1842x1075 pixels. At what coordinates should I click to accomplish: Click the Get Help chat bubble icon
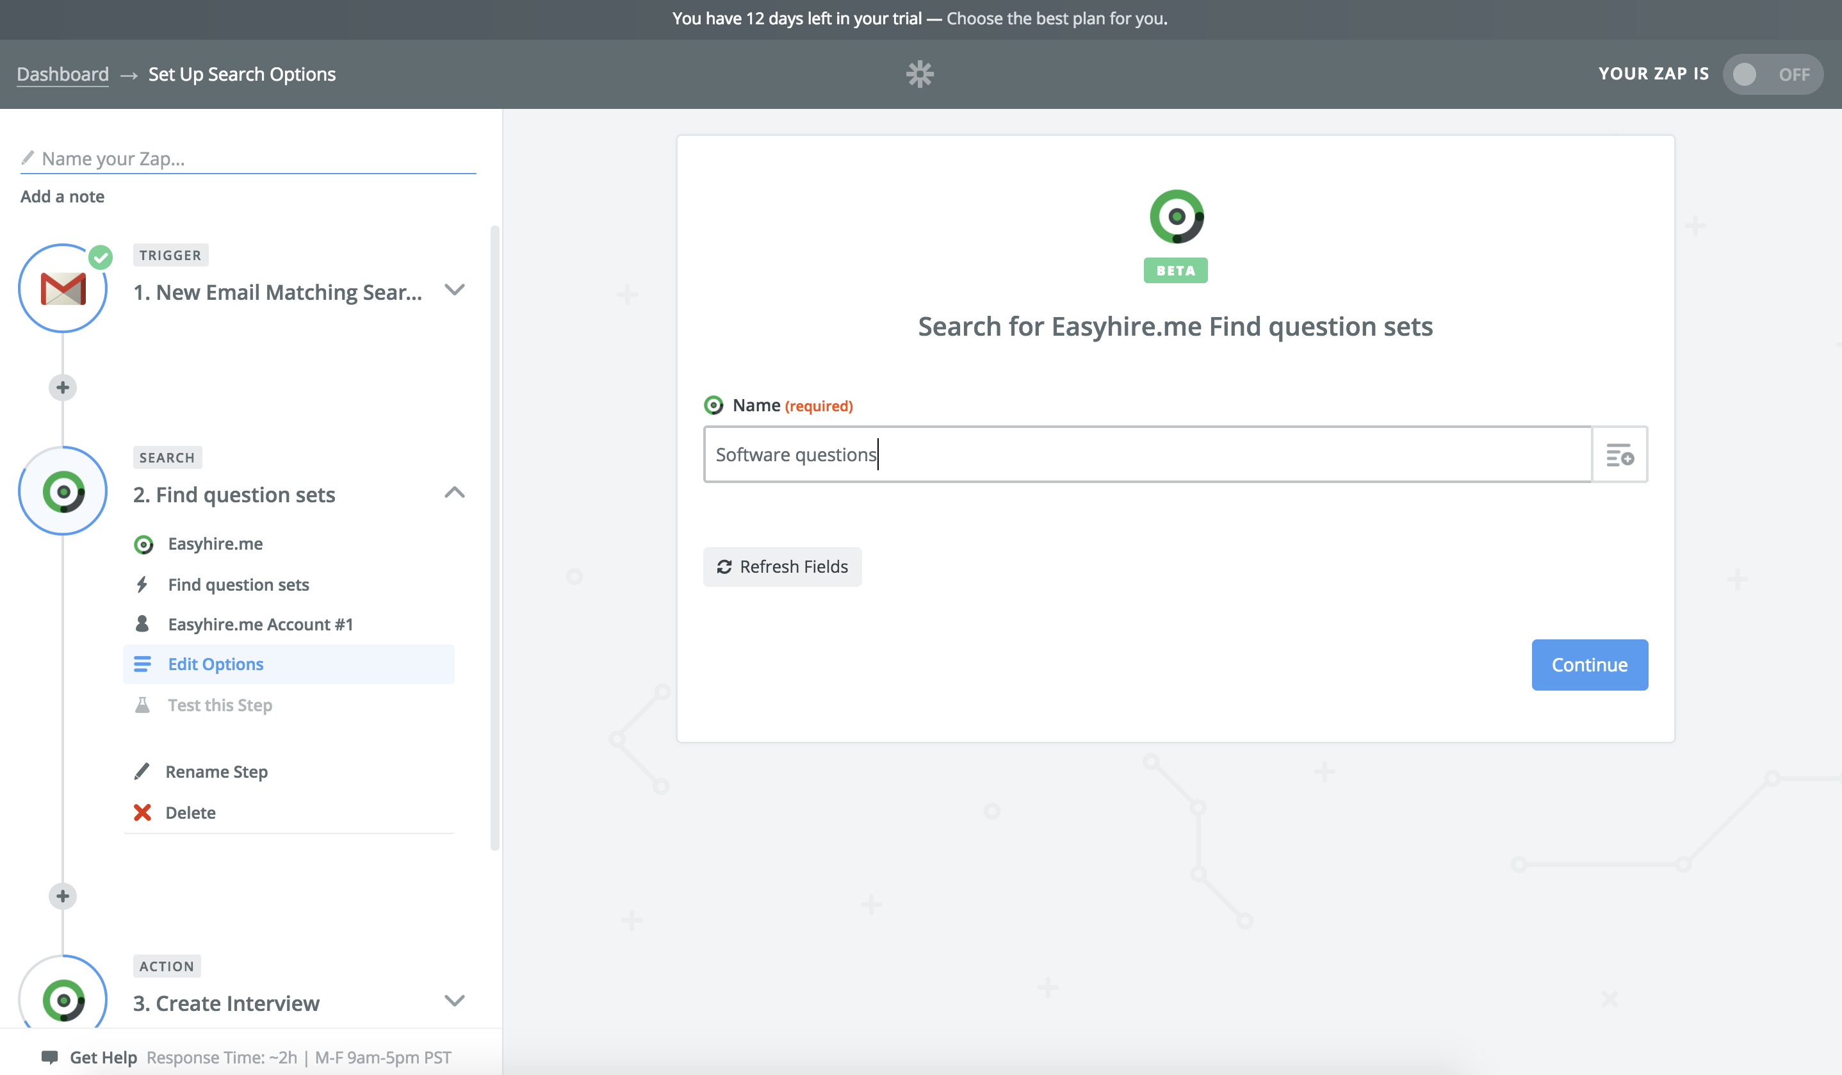tap(50, 1056)
